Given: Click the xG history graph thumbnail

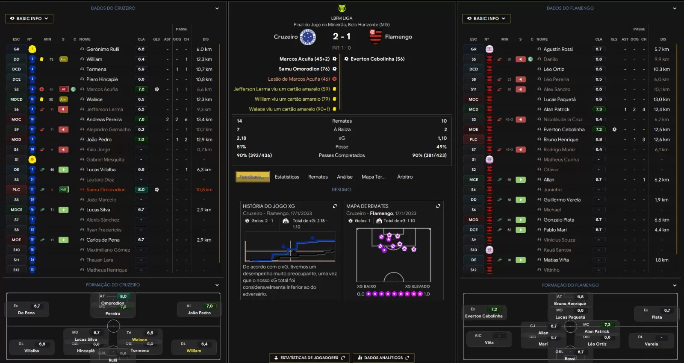Looking at the screenshot, I should tap(290, 247).
